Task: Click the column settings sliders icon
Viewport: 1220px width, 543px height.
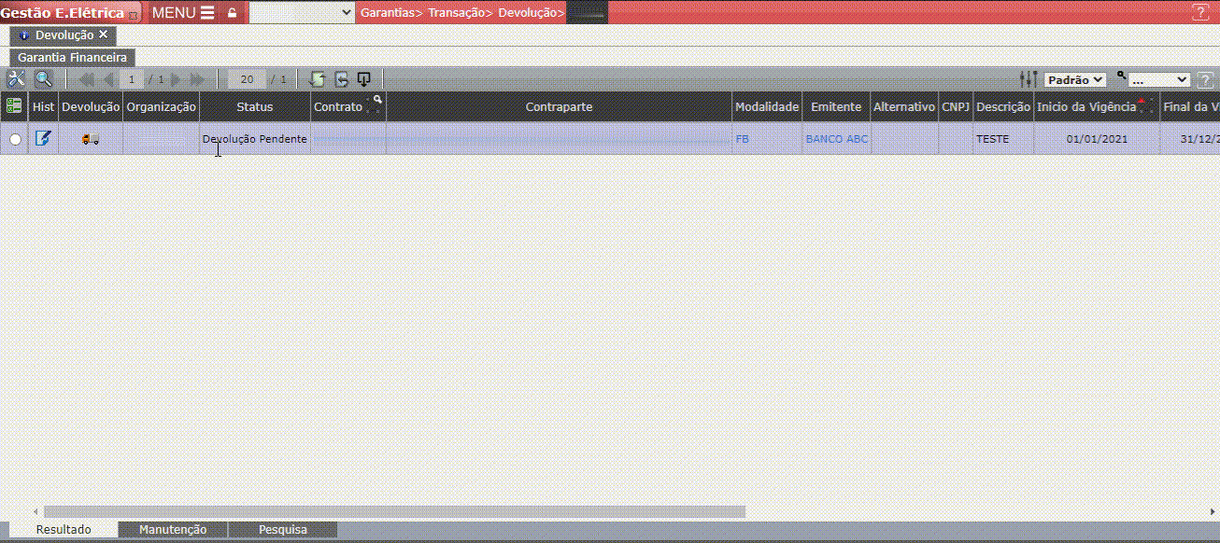Action: point(1028,79)
